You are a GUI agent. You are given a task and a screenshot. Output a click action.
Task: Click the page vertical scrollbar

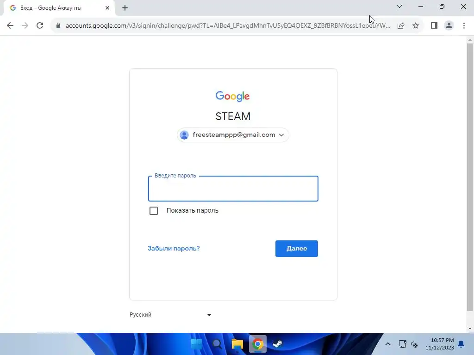[x=470, y=177]
